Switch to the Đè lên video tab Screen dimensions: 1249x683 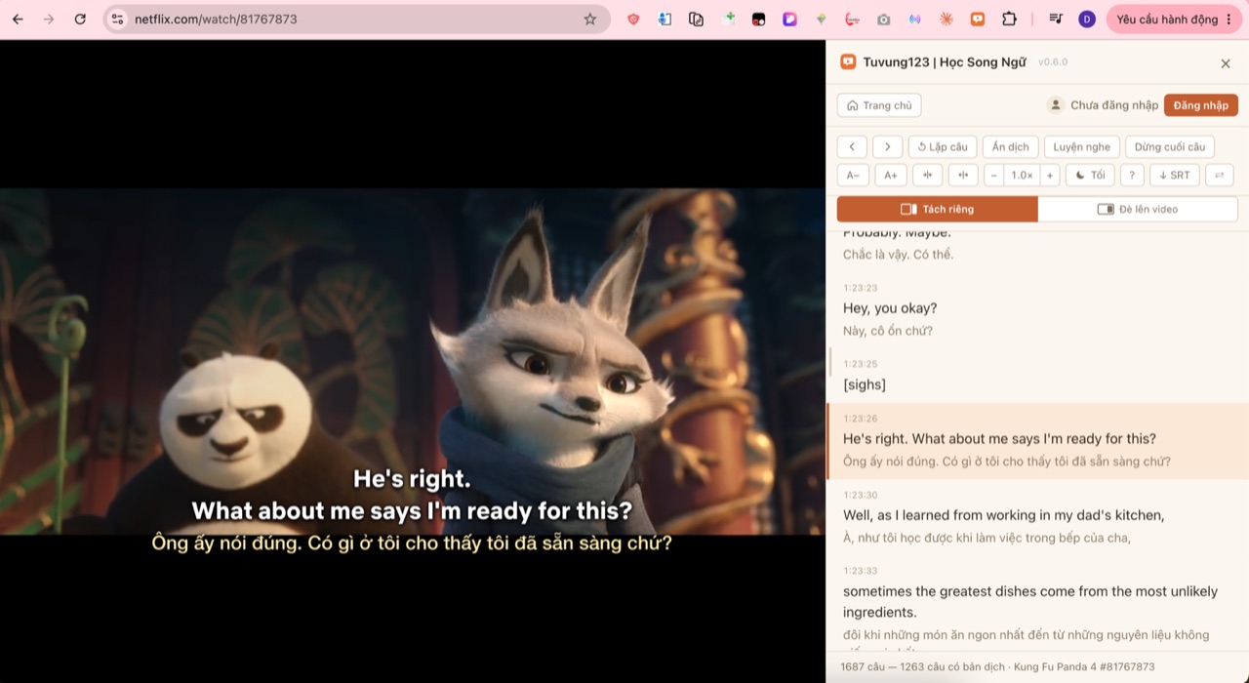click(1138, 209)
